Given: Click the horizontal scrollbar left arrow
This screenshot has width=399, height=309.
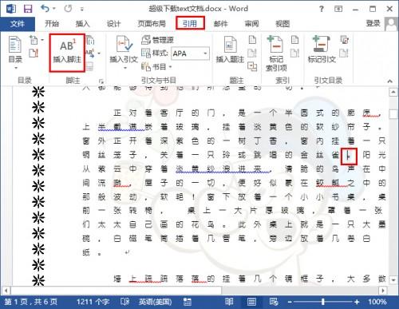Looking at the screenshot, I should [6, 290].
